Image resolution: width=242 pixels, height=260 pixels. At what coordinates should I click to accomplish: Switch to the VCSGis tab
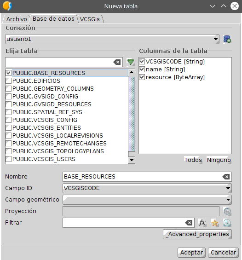[x=90, y=19]
